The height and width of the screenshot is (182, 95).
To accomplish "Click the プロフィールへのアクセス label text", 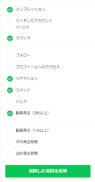I will [x=38, y=67].
